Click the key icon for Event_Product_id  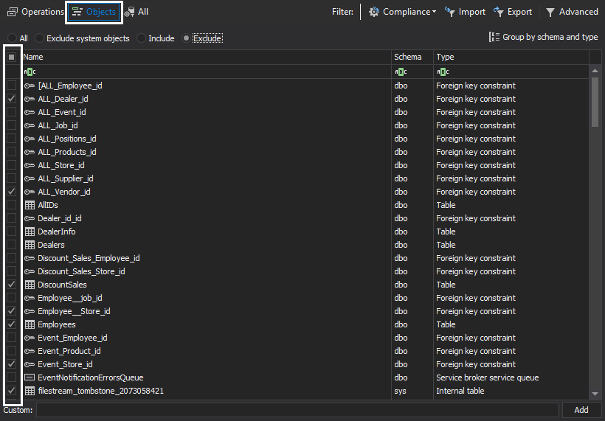pos(30,351)
